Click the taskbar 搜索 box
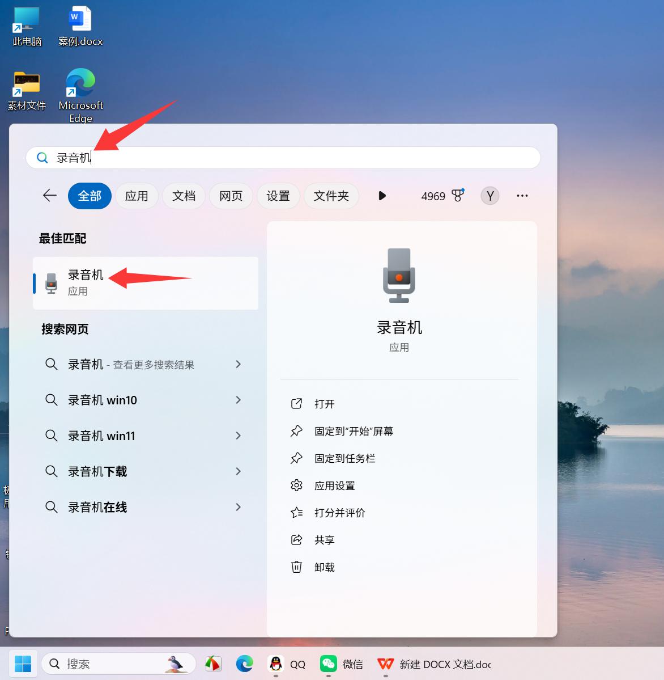 (118, 664)
